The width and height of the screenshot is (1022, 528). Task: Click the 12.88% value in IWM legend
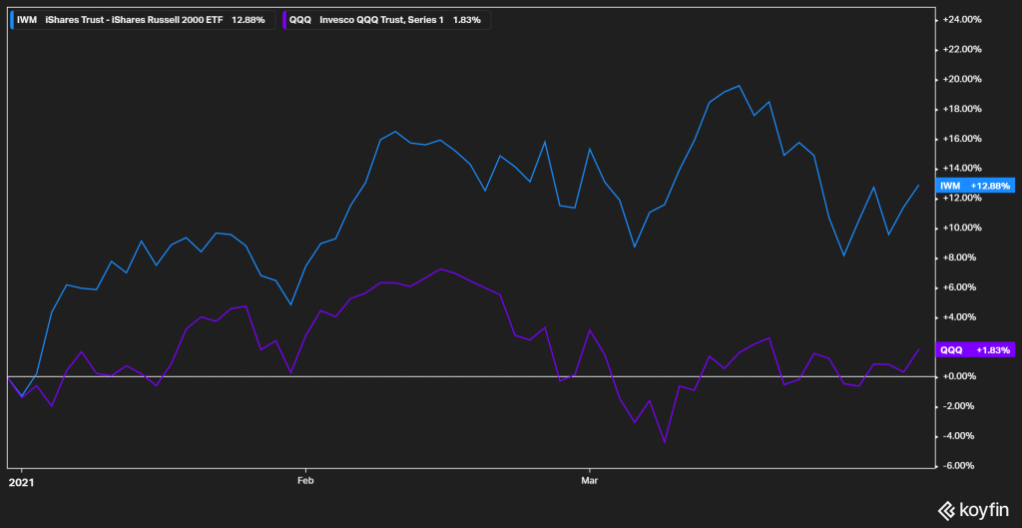pyautogui.click(x=251, y=19)
